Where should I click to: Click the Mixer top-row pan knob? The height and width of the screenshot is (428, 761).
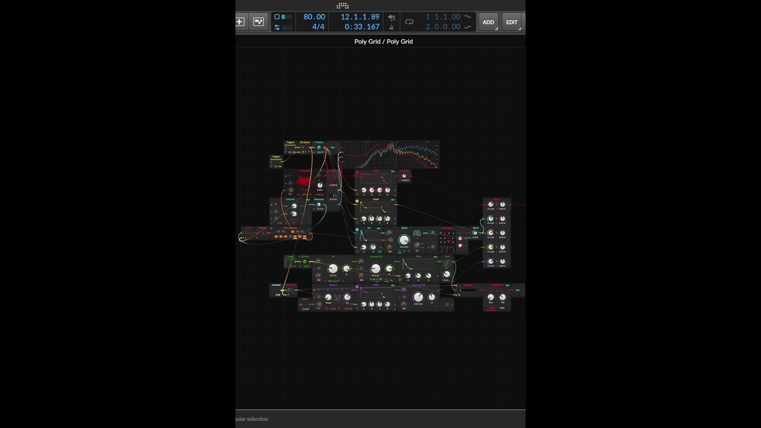pos(502,204)
